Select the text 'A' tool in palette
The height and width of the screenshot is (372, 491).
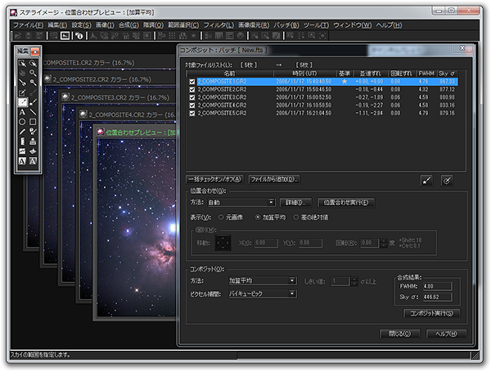tap(22, 112)
